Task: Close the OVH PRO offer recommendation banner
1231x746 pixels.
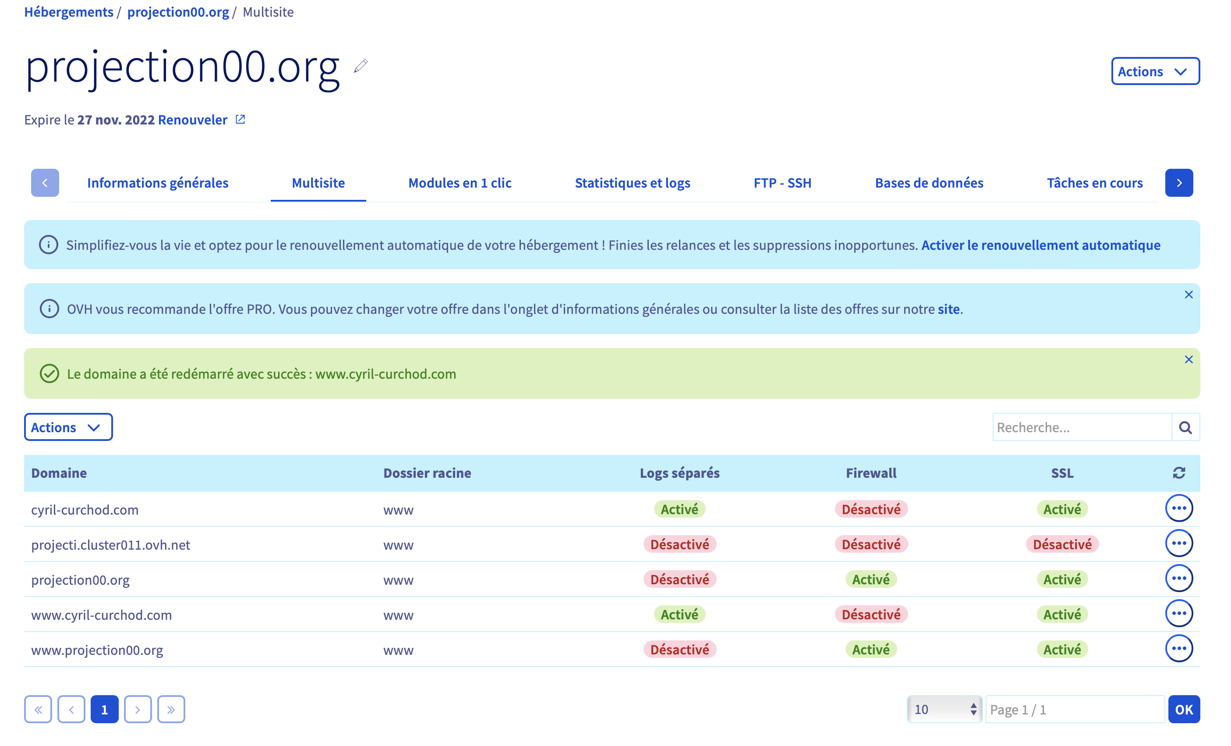Action: click(x=1189, y=295)
